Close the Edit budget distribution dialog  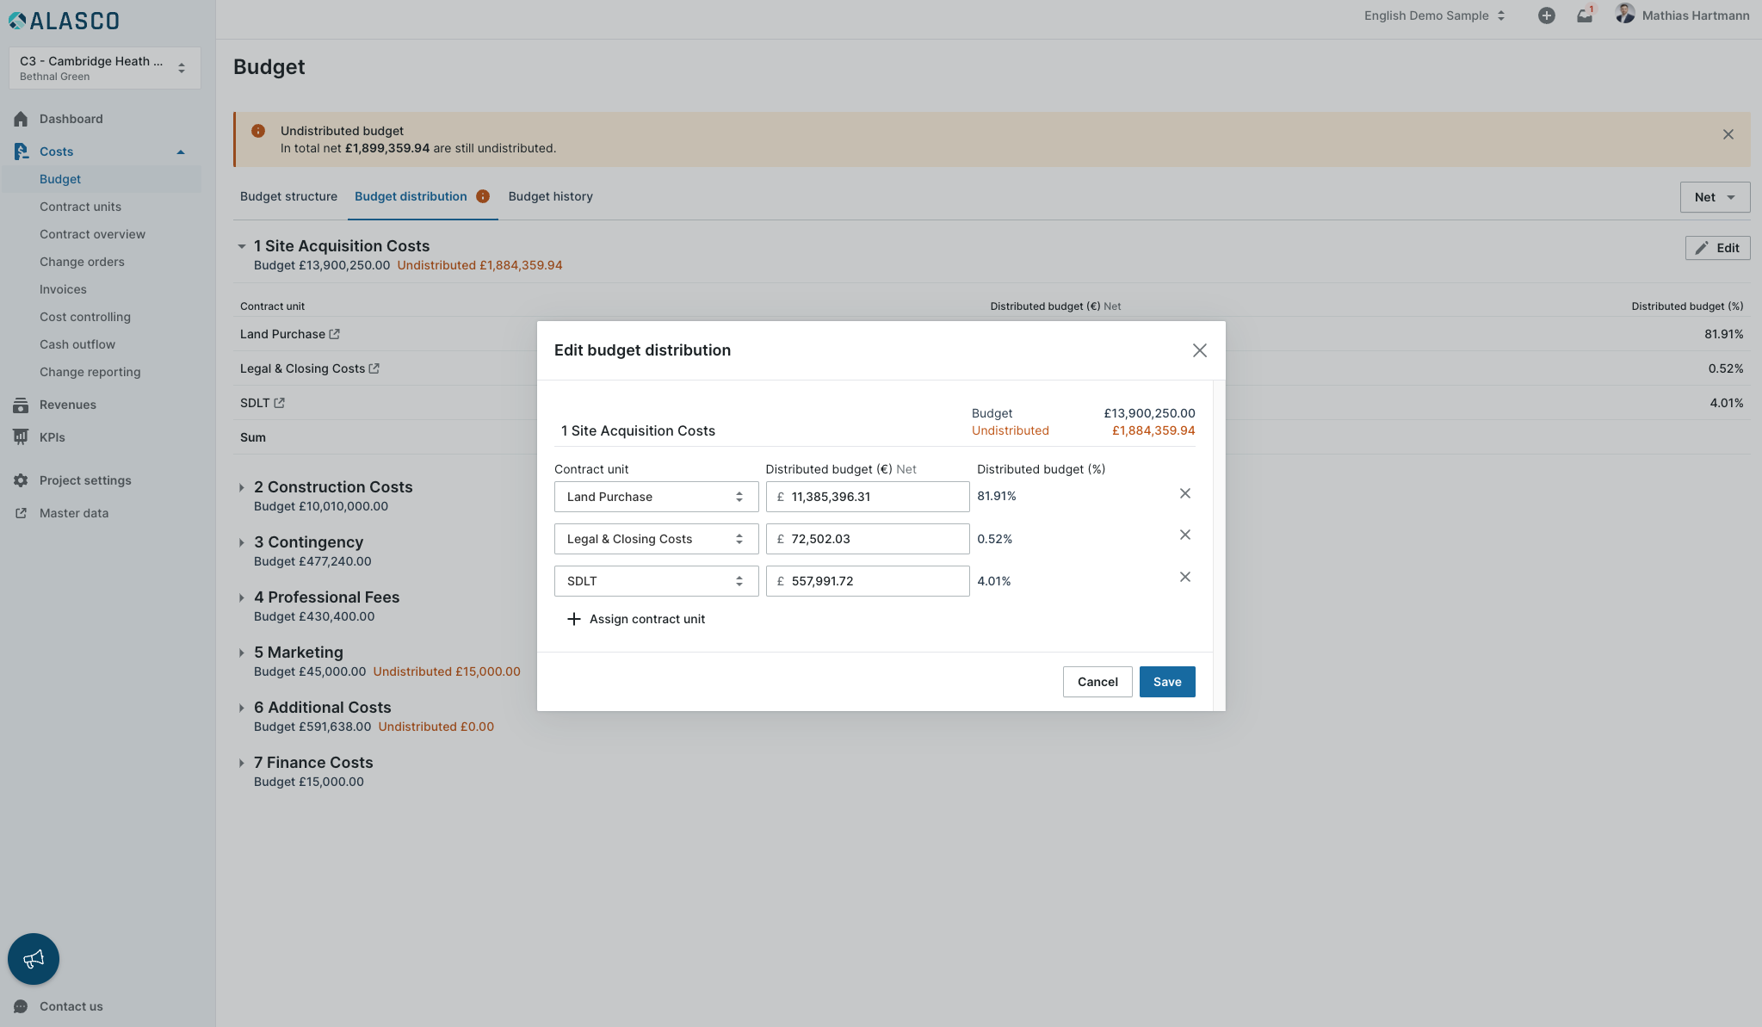[x=1199, y=350]
